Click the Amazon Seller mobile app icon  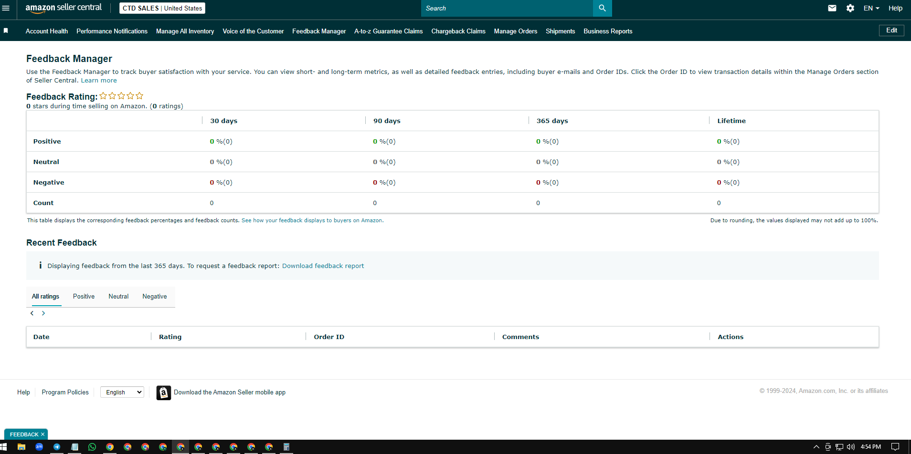(x=164, y=392)
